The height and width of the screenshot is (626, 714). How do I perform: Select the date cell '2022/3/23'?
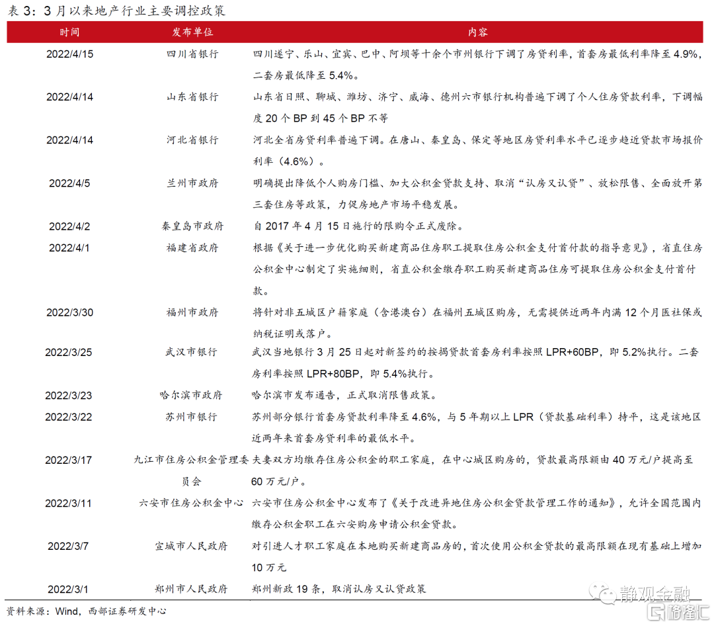[68, 396]
